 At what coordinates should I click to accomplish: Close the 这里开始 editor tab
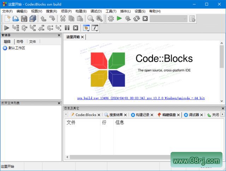point(83,37)
